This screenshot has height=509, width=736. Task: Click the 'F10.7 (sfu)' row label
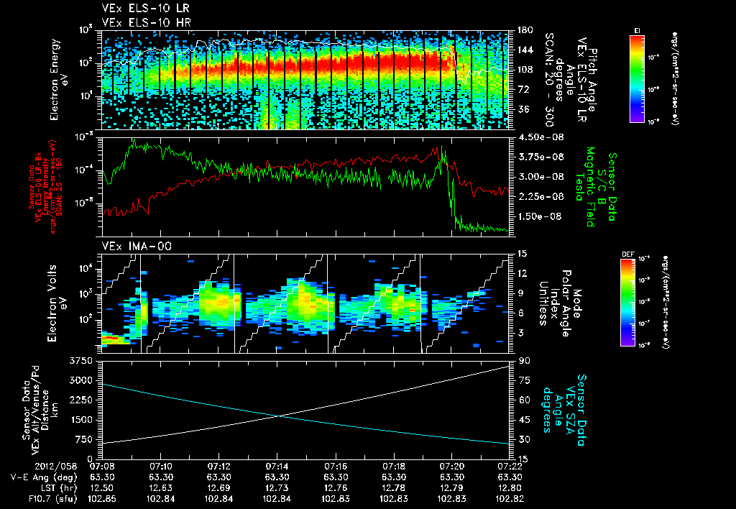tap(53, 499)
